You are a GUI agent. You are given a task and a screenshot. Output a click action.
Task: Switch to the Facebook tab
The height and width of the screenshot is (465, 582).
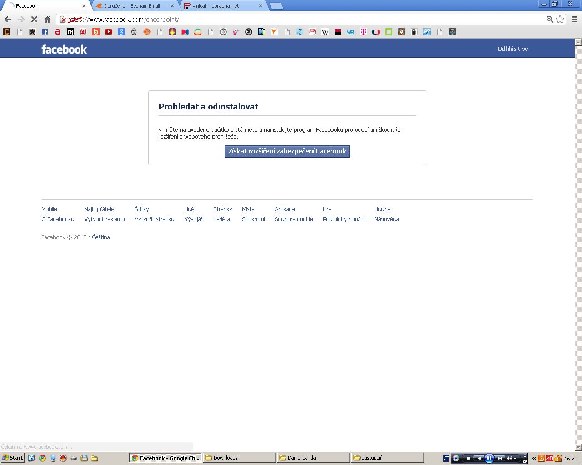tap(45, 6)
